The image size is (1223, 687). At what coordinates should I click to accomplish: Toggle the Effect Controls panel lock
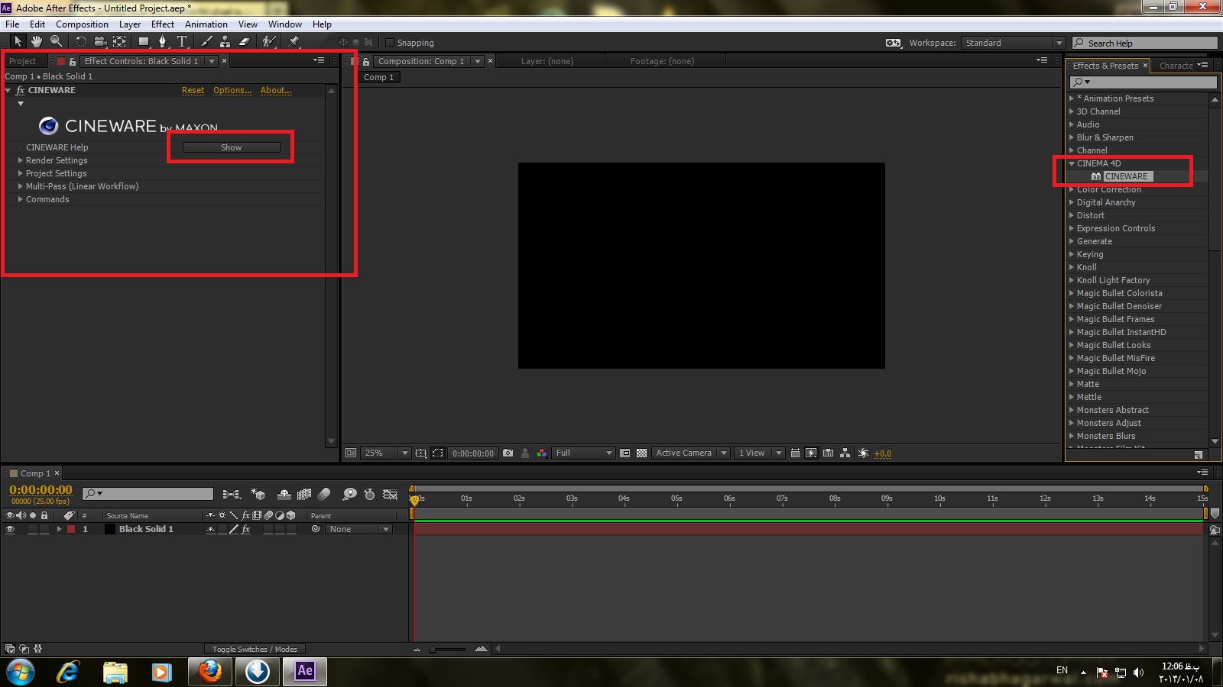point(73,62)
